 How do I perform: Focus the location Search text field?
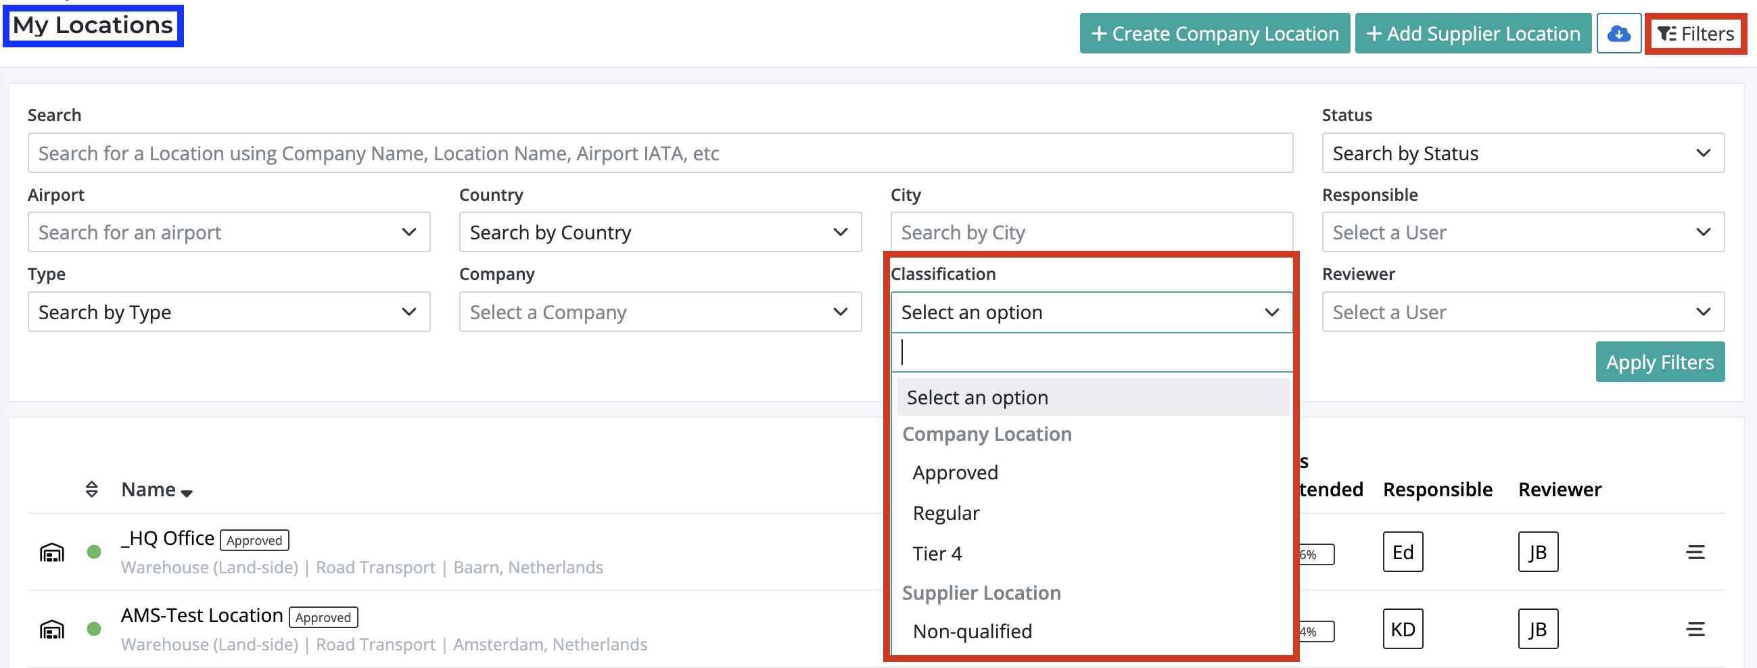[x=659, y=153]
